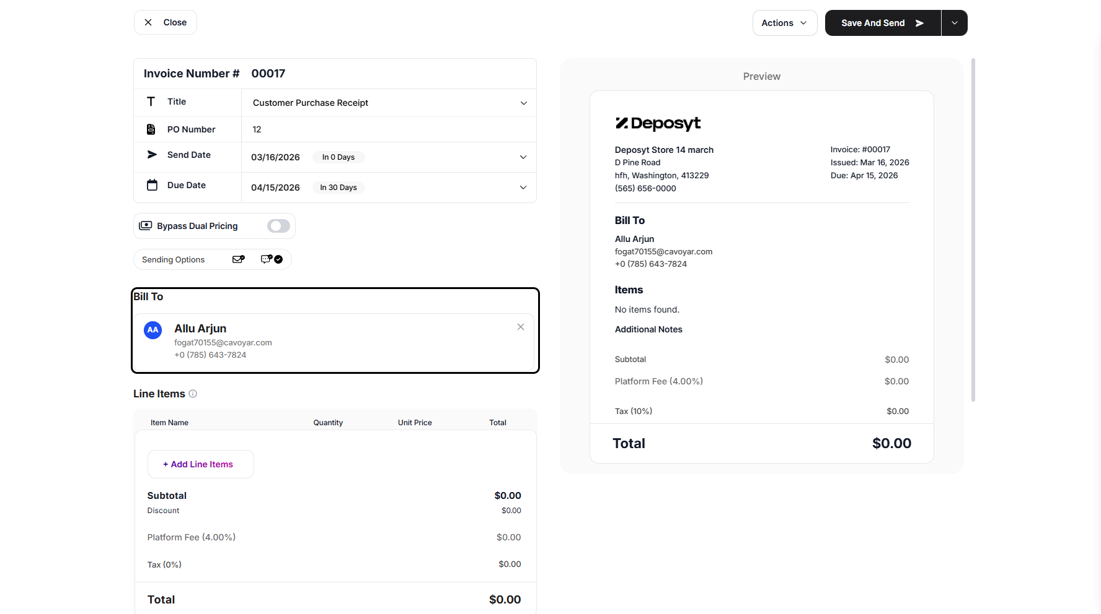Screen dimensions: 1101x614
Task: Click the email fogat70155@cavoyar.com in Bill To card
Action: point(223,342)
